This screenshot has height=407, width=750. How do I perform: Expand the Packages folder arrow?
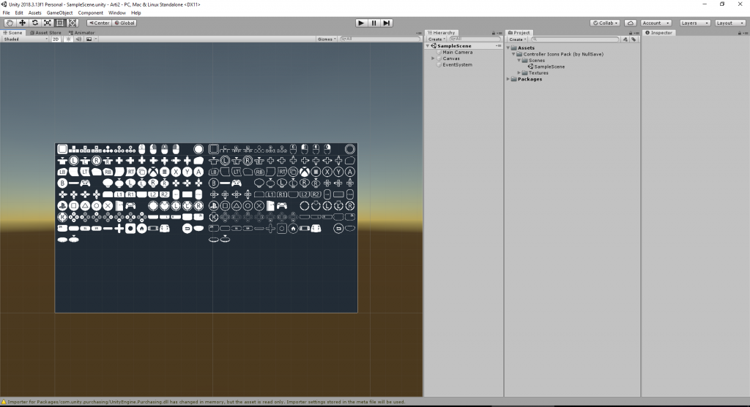click(x=508, y=79)
